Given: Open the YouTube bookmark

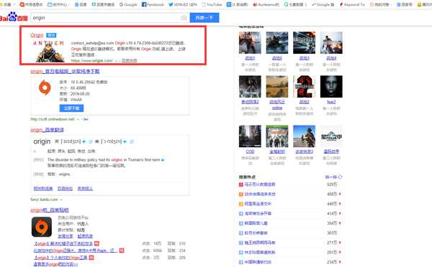Looking at the screenshot, I should point(212,4).
